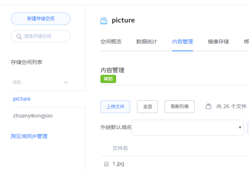Click the 上传文件 button

tap(115, 107)
